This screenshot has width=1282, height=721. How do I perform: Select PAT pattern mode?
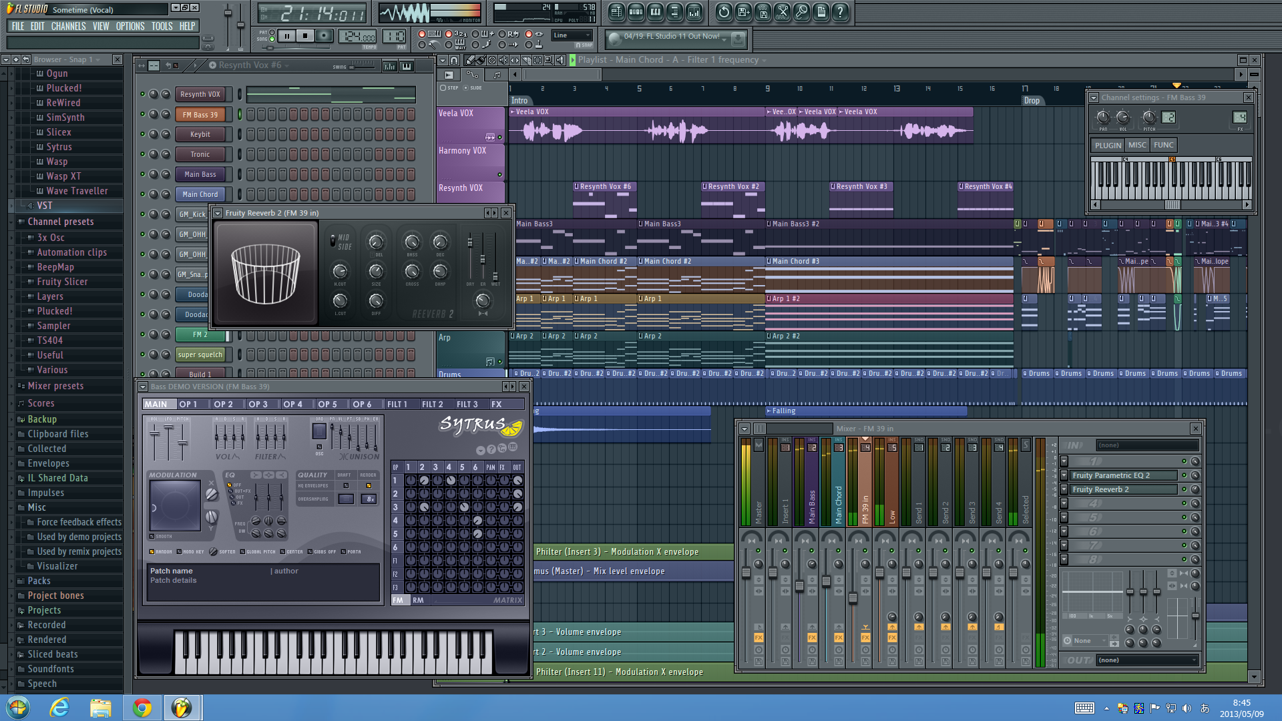point(271,32)
